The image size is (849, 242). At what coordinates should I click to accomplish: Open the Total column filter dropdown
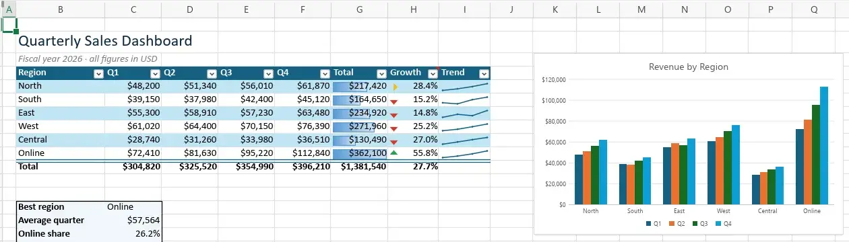(x=381, y=73)
